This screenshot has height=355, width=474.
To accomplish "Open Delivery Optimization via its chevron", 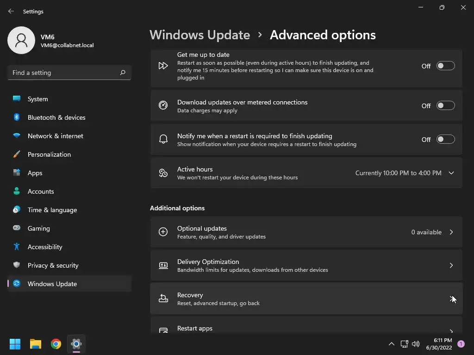I will point(451,265).
